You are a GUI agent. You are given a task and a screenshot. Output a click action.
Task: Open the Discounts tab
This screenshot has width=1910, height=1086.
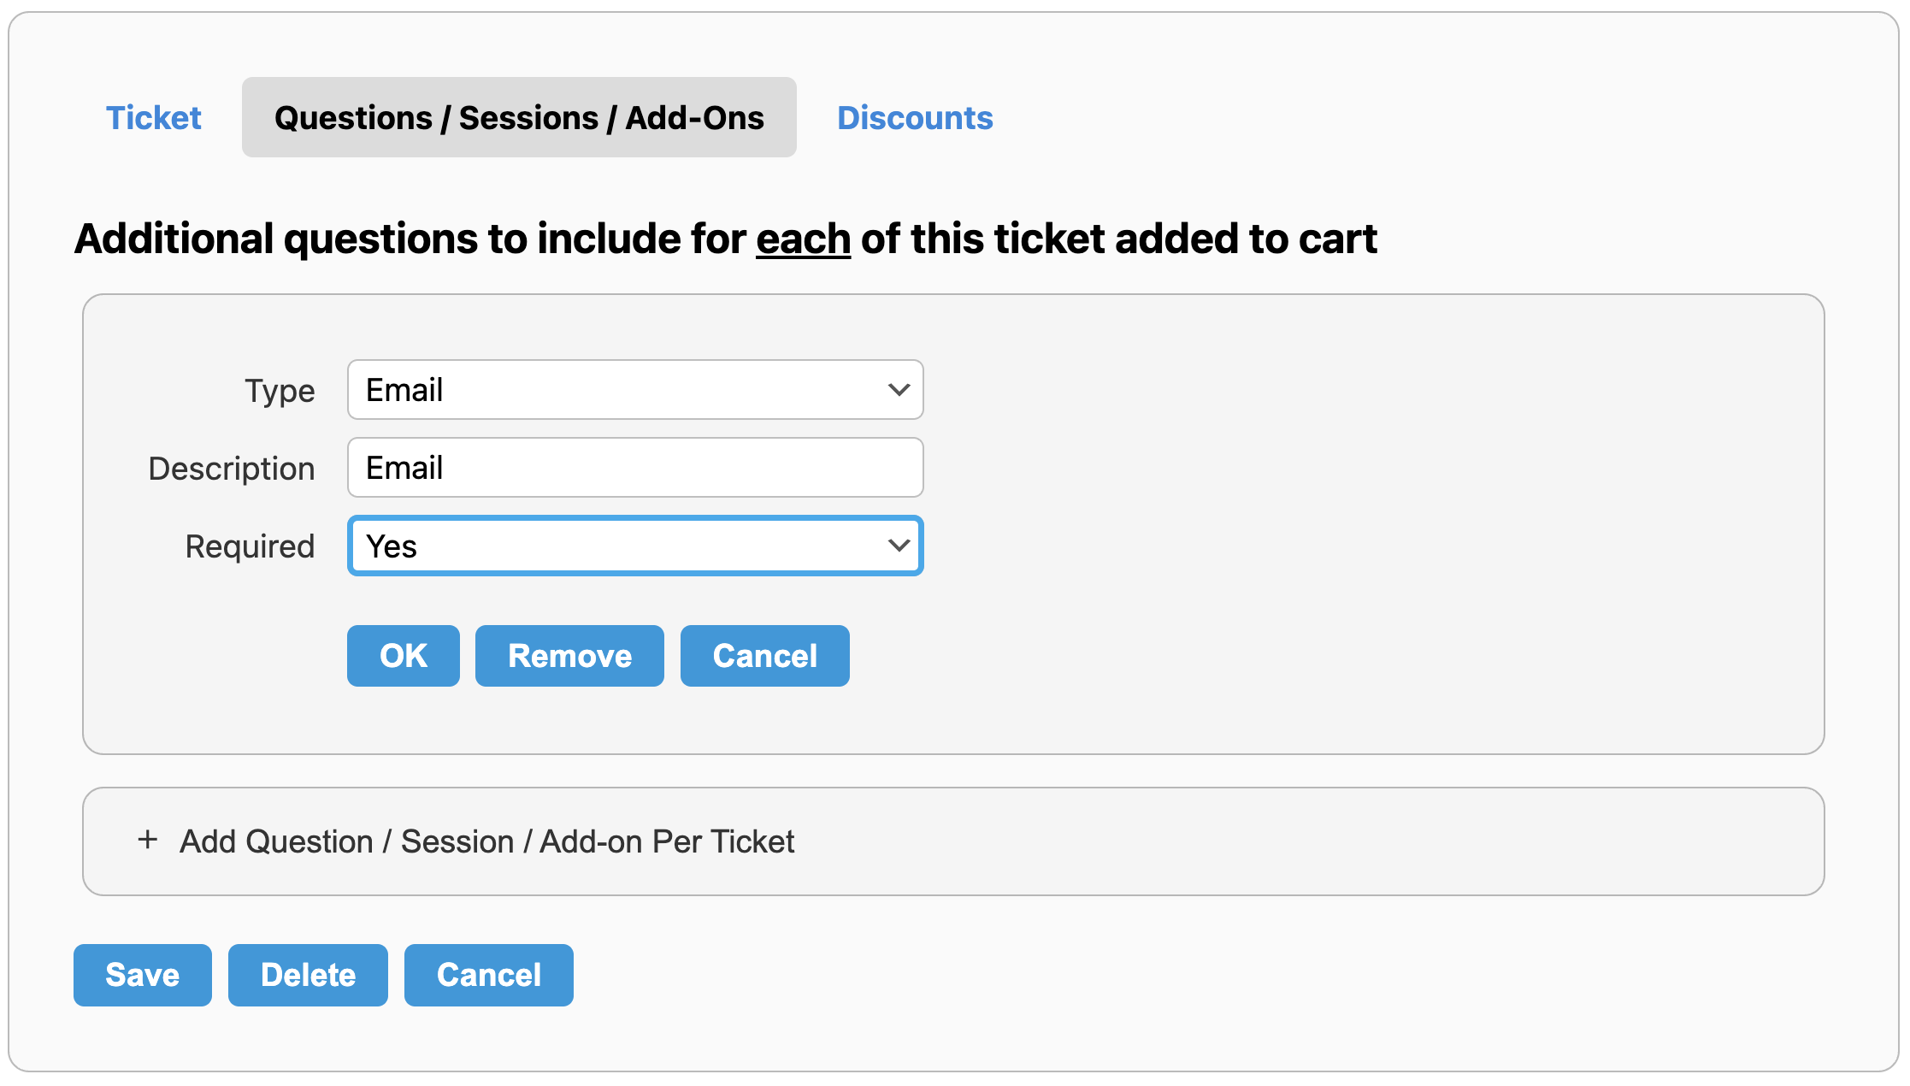914,117
